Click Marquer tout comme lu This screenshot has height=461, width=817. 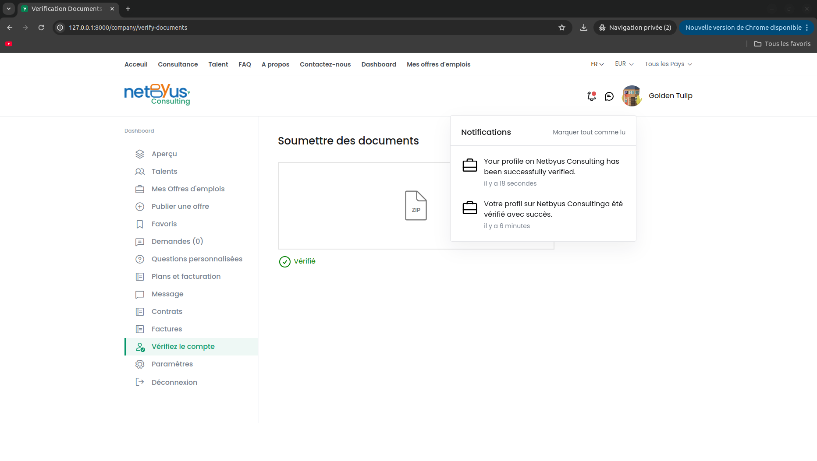(589, 132)
